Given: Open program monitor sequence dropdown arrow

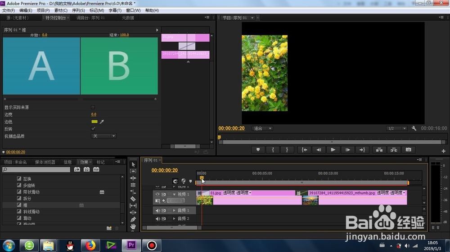Looking at the screenshot, I should pos(252,18).
